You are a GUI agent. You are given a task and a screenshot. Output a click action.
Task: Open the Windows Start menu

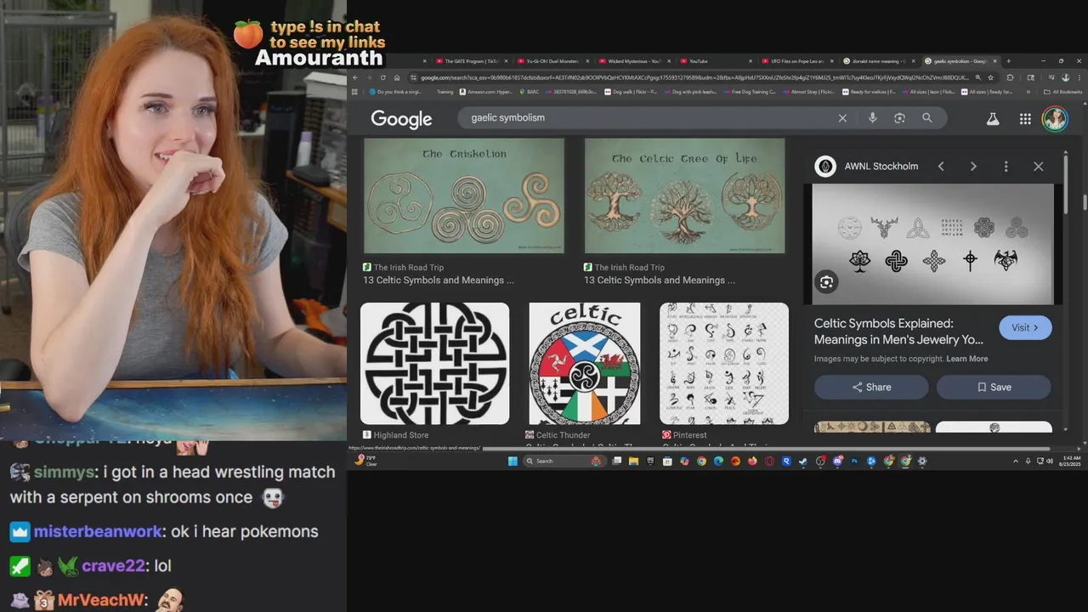[513, 461]
